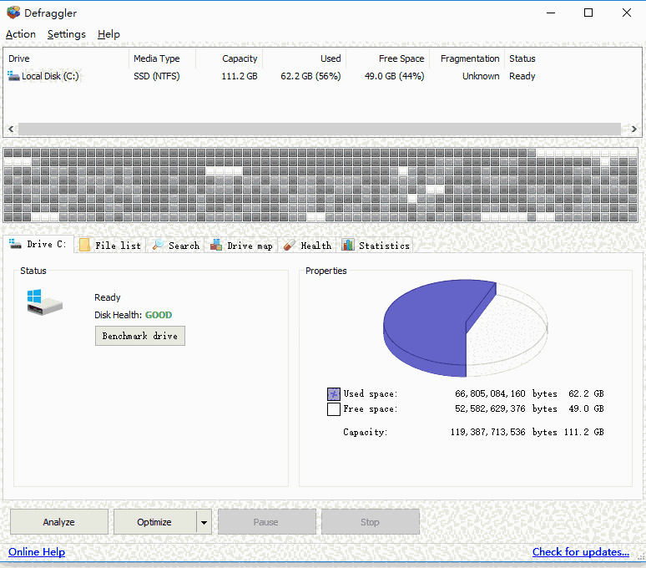Click the Free space white color box
This screenshot has width=646, height=568.
334,409
